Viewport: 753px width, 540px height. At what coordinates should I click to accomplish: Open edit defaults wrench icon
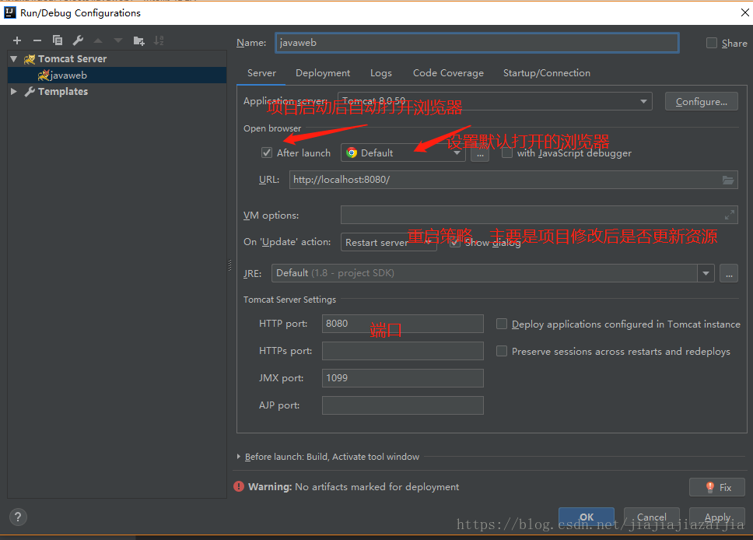point(78,40)
